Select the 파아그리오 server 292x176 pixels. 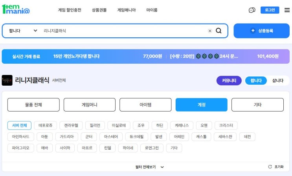coord(21,148)
